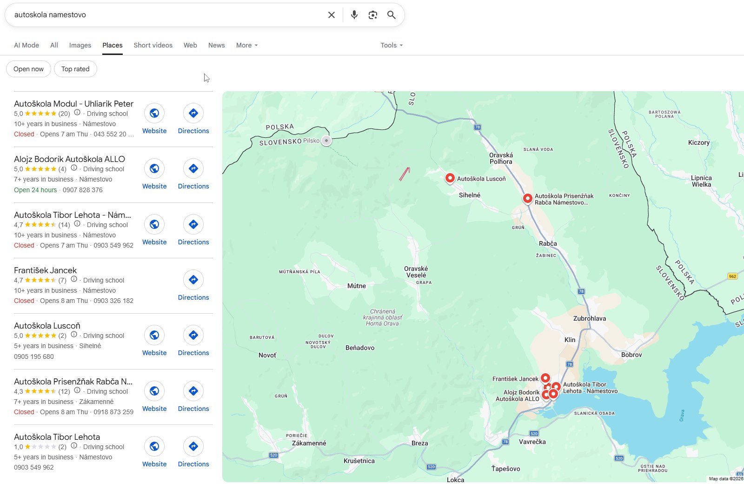Expand the More search categories dropdown

(246, 45)
